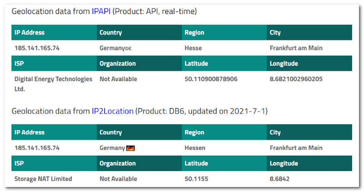Select latitude value 50.1155
364x192 pixels.
point(196,179)
